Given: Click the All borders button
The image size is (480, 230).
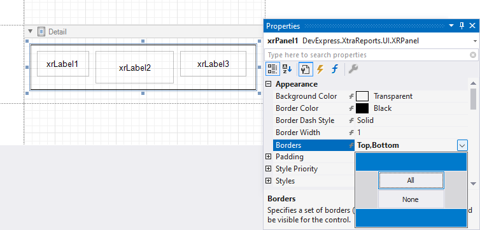Looking at the screenshot, I should tap(411, 180).
